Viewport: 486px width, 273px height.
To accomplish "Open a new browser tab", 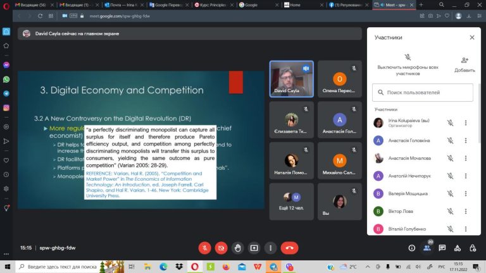I will (x=421, y=5).
